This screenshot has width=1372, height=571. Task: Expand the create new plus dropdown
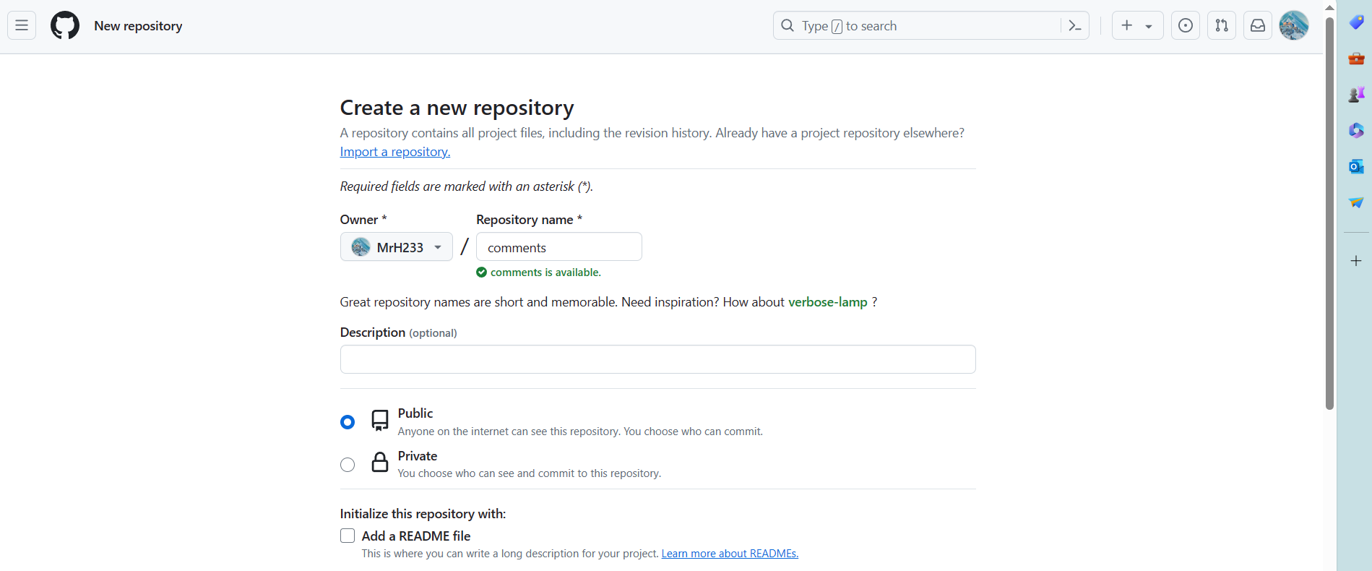pos(1137,26)
